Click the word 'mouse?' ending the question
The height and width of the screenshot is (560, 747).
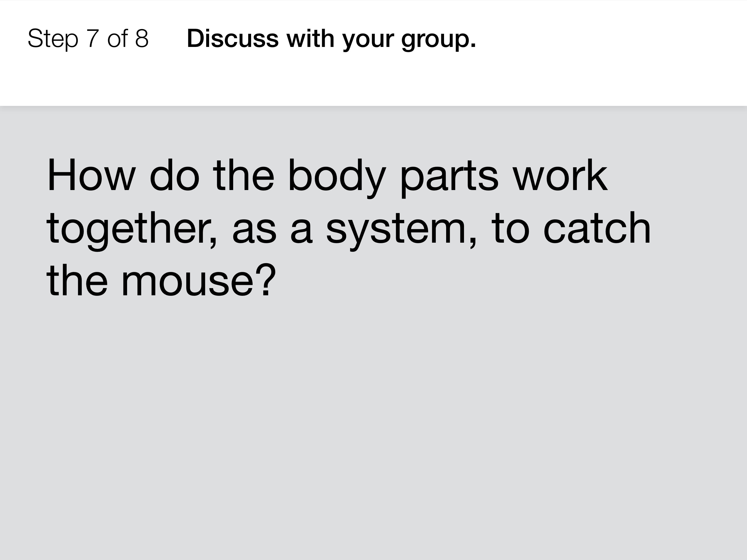(x=199, y=281)
